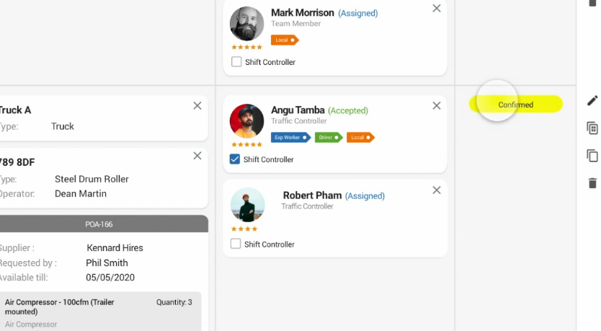Tick Shift Controller for Robert Pham
The width and height of the screenshot is (601, 331).
pyautogui.click(x=236, y=244)
